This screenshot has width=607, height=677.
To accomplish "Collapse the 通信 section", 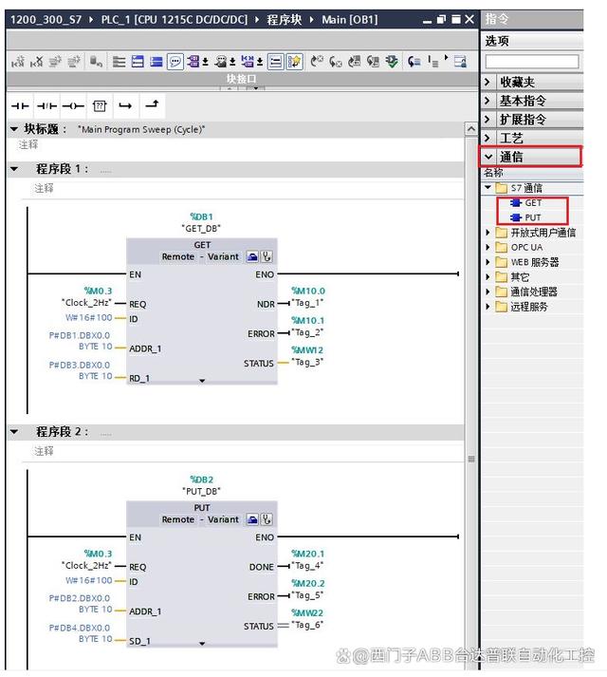I will point(488,157).
